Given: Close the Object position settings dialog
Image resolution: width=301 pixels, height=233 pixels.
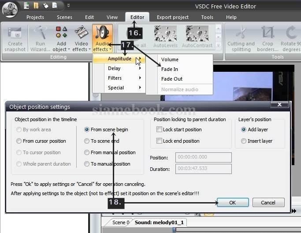Looking at the screenshot, I should pos(279,104).
